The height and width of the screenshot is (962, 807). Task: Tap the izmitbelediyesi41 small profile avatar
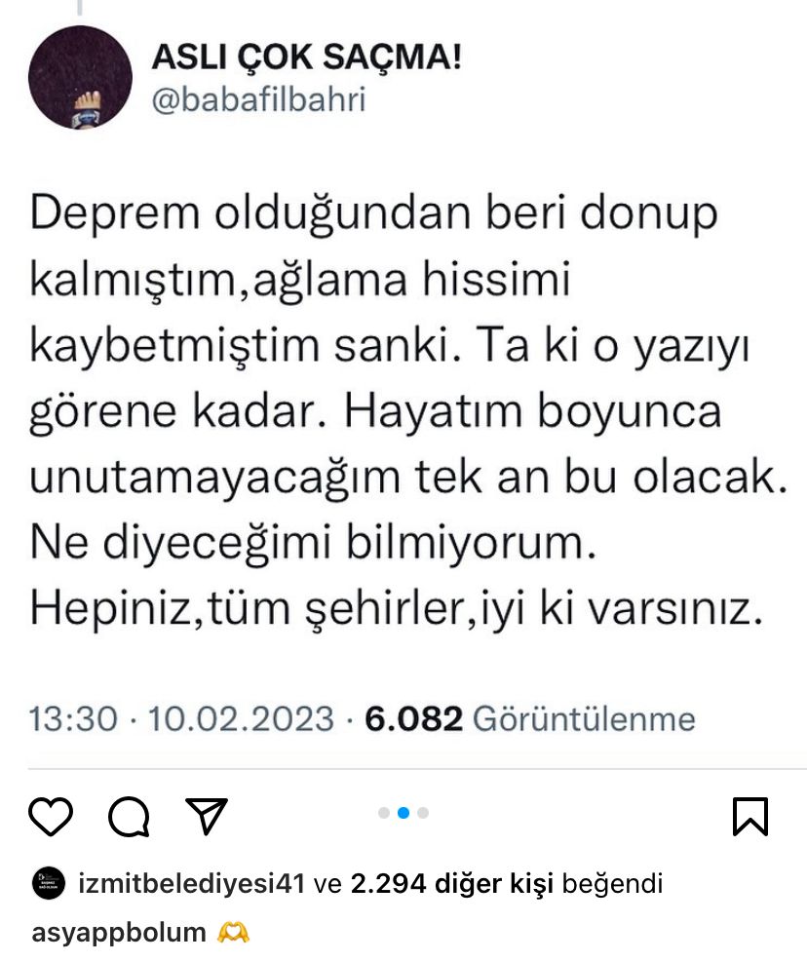49,883
